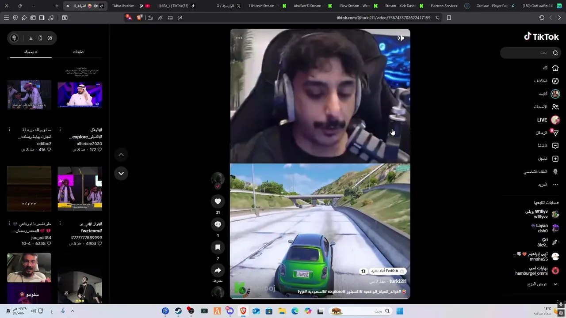The height and width of the screenshot is (318, 566).
Task: Open the editbo7 video thumbnail
Action: tap(29, 95)
